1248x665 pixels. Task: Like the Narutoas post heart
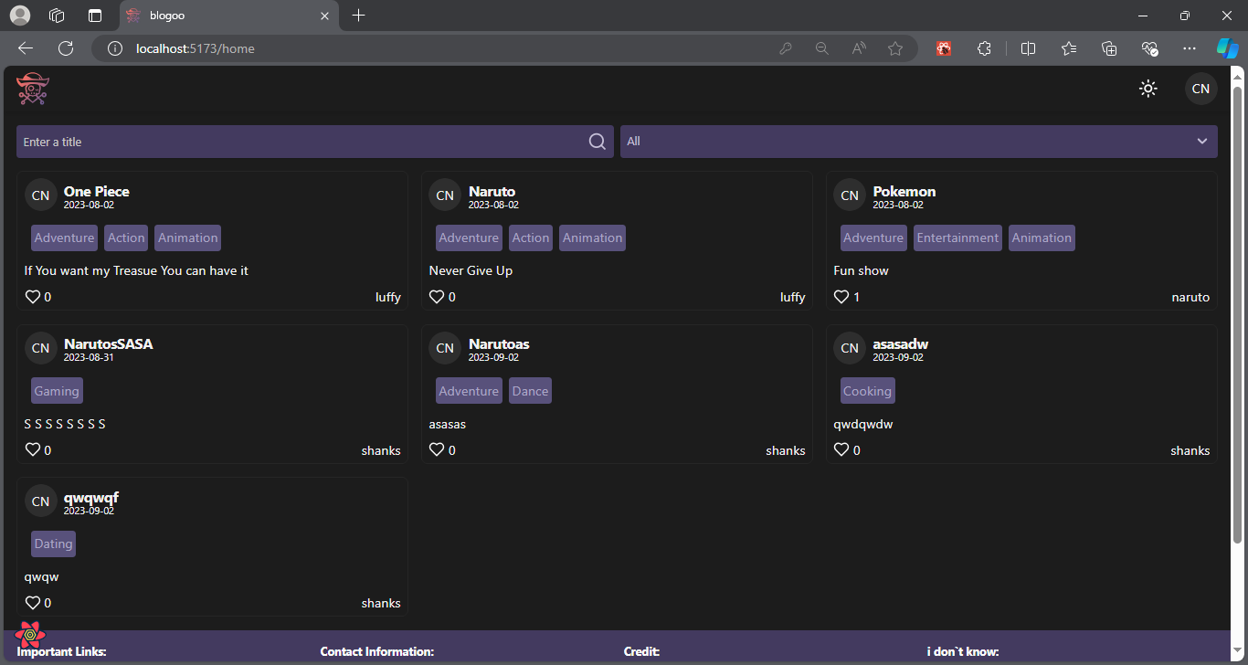(437, 450)
